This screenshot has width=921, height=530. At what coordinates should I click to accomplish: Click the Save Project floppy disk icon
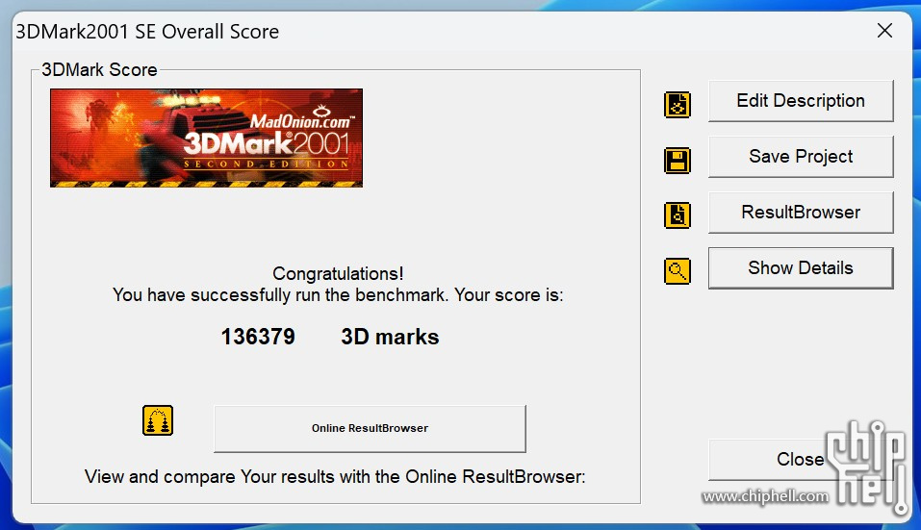click(x=678, y=161)
